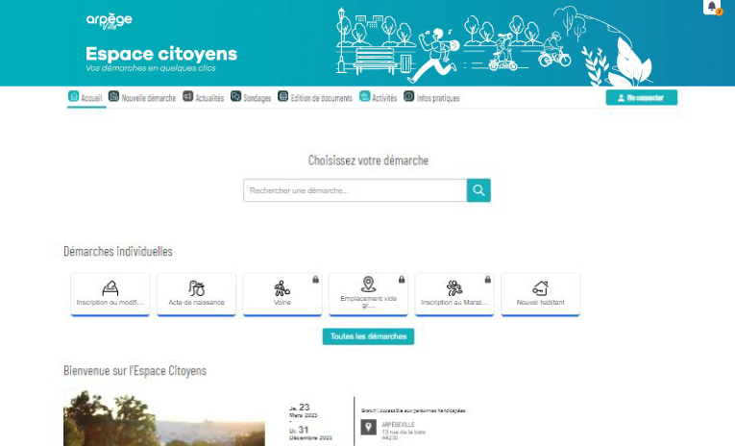Image resolution: width=735 pixels, height=446 pixels.
Task: Click the Espace citoyens title
Action: click(161, 54)
